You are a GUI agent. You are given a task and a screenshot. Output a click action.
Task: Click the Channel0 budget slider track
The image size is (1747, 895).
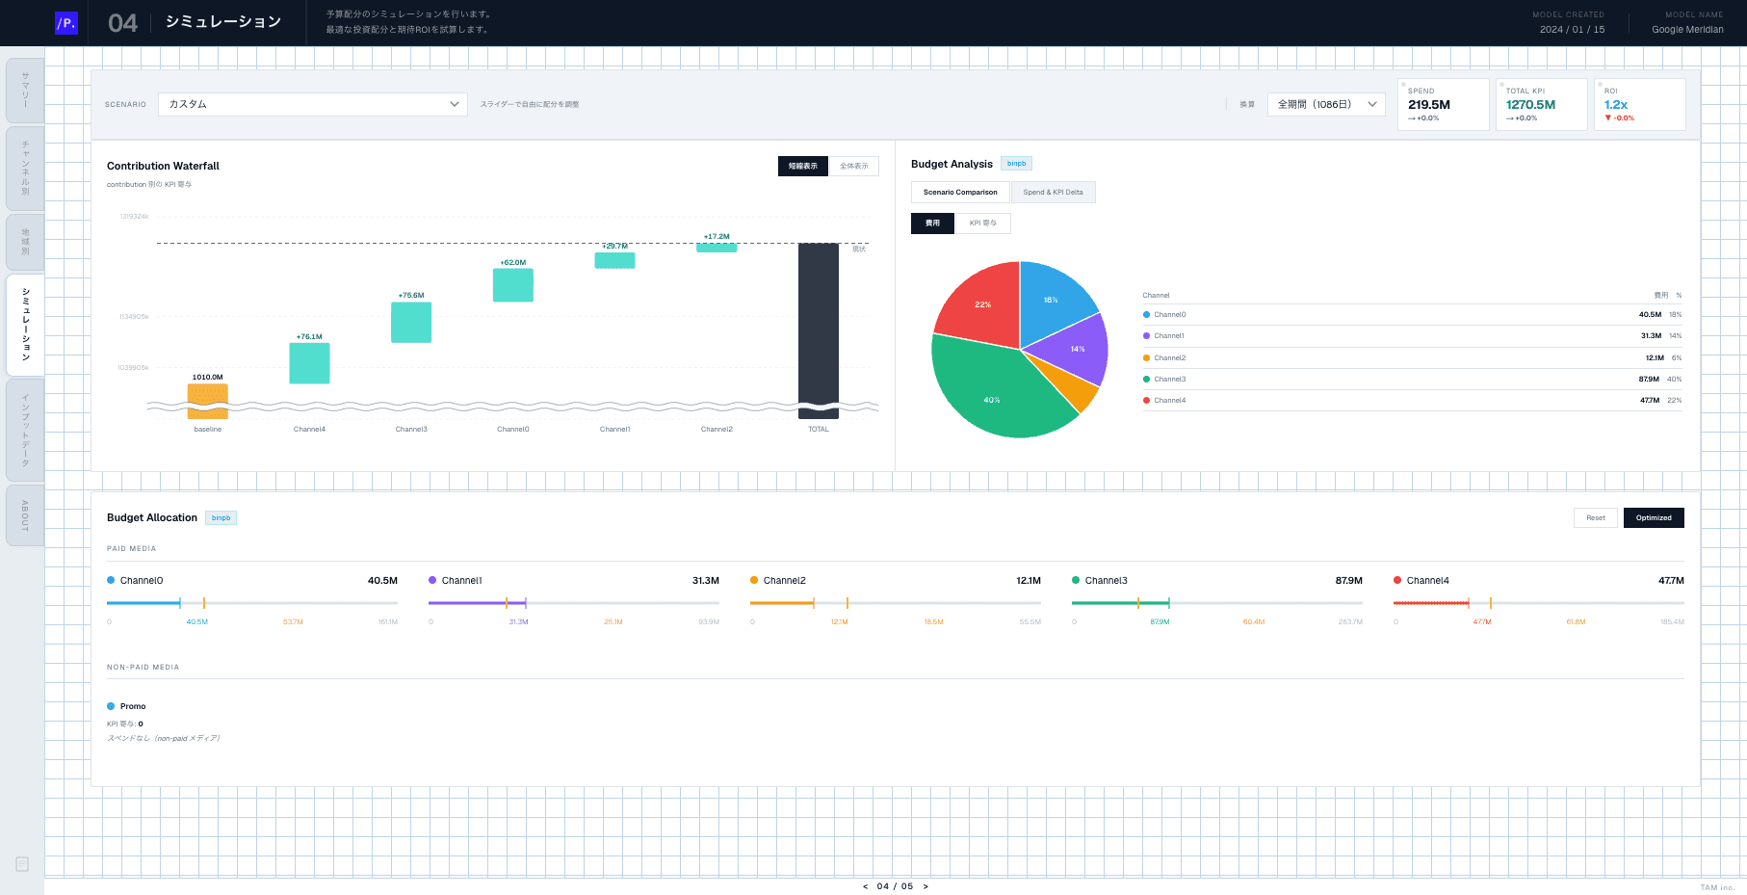pos(252,603)
